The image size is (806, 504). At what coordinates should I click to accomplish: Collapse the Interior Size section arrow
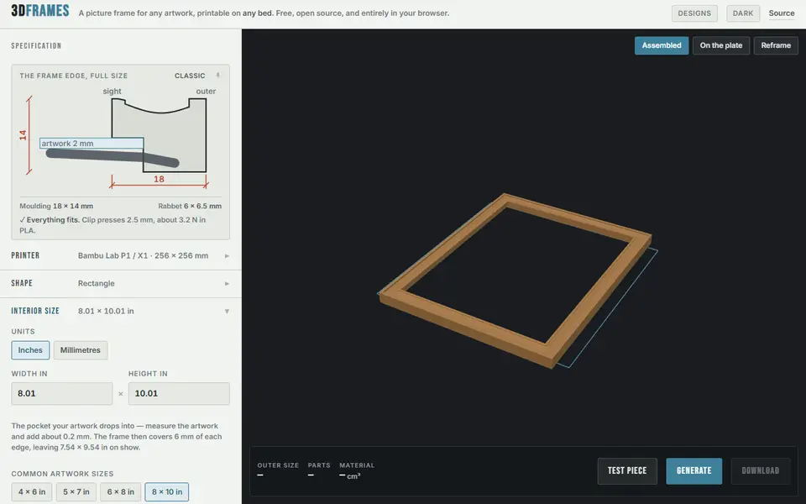(227, 311)
